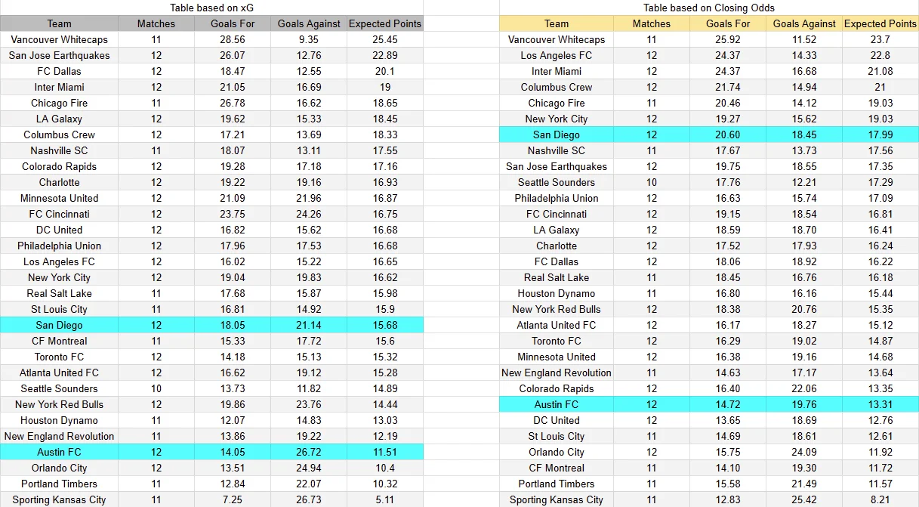Viewport: 919px width, 507px height.
Task: Select the highlighted Austin FC cell in xG table
Action: pyautogui.click(x=59, y=452)
